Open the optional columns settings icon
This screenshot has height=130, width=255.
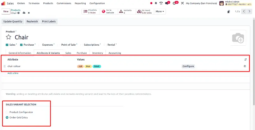pos(246,59)
